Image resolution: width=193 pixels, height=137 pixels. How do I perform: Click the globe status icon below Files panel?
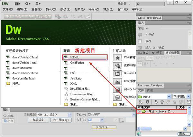(139, 134)
